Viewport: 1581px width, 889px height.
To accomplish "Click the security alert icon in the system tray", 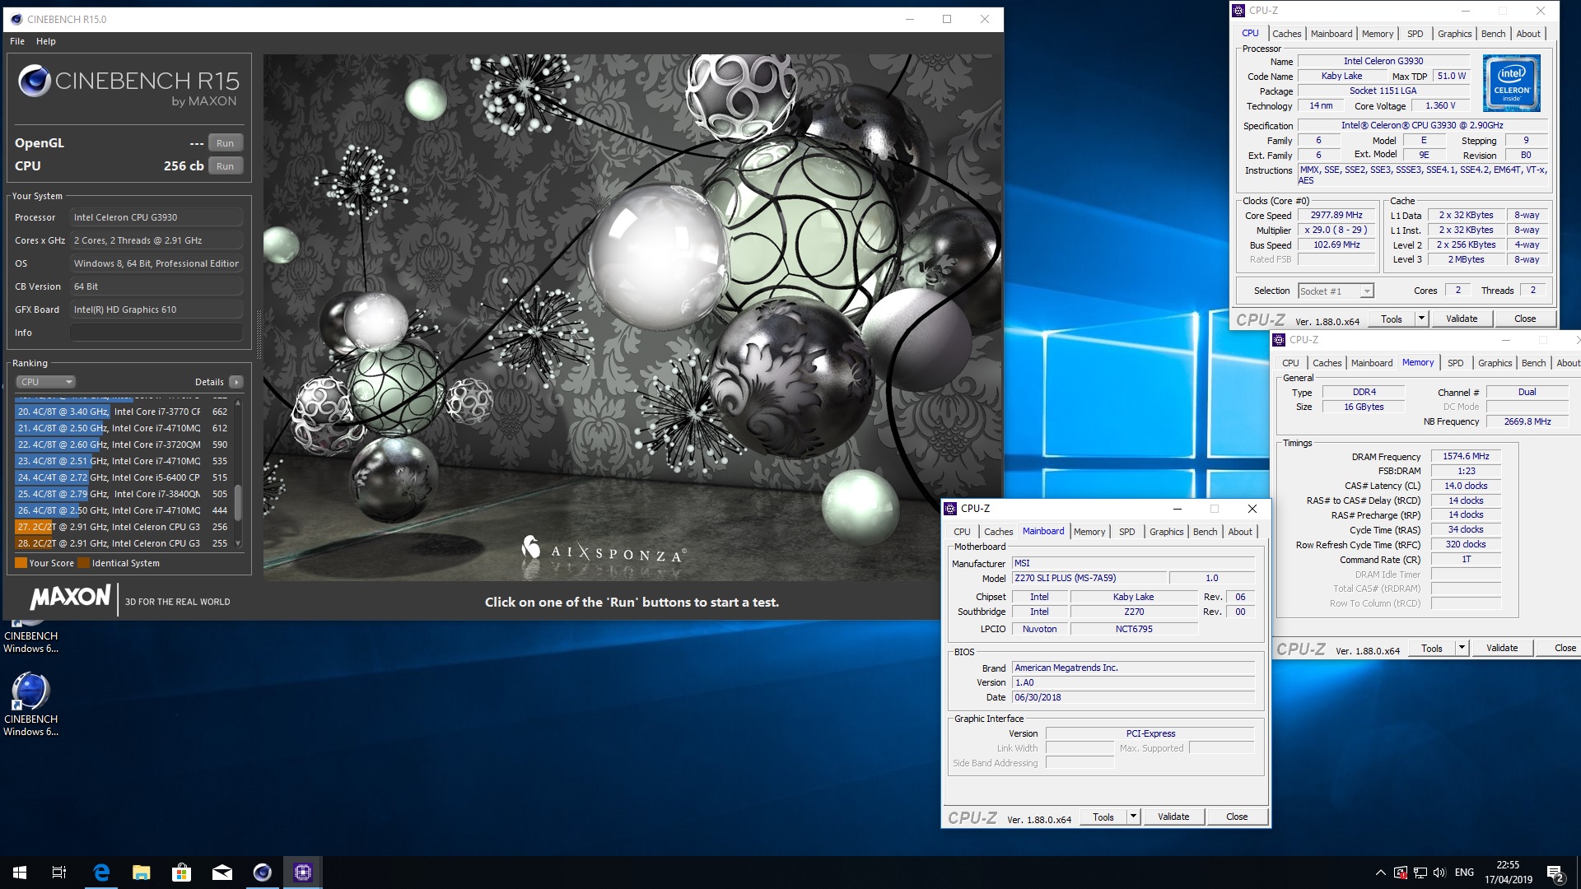I will click(x=1400, y=873).
